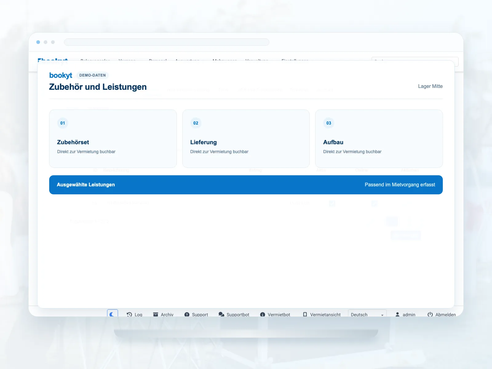Select the Zubehörset card
Image resolution: width=492 pixels, height=369 pixels.
click(x=113, y=139)
